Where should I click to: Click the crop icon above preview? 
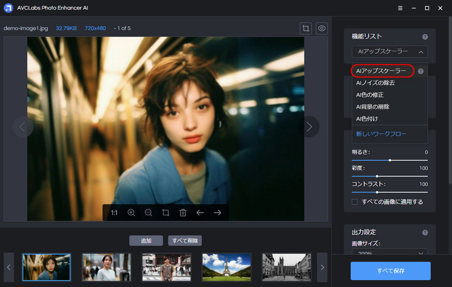[306, 28]
